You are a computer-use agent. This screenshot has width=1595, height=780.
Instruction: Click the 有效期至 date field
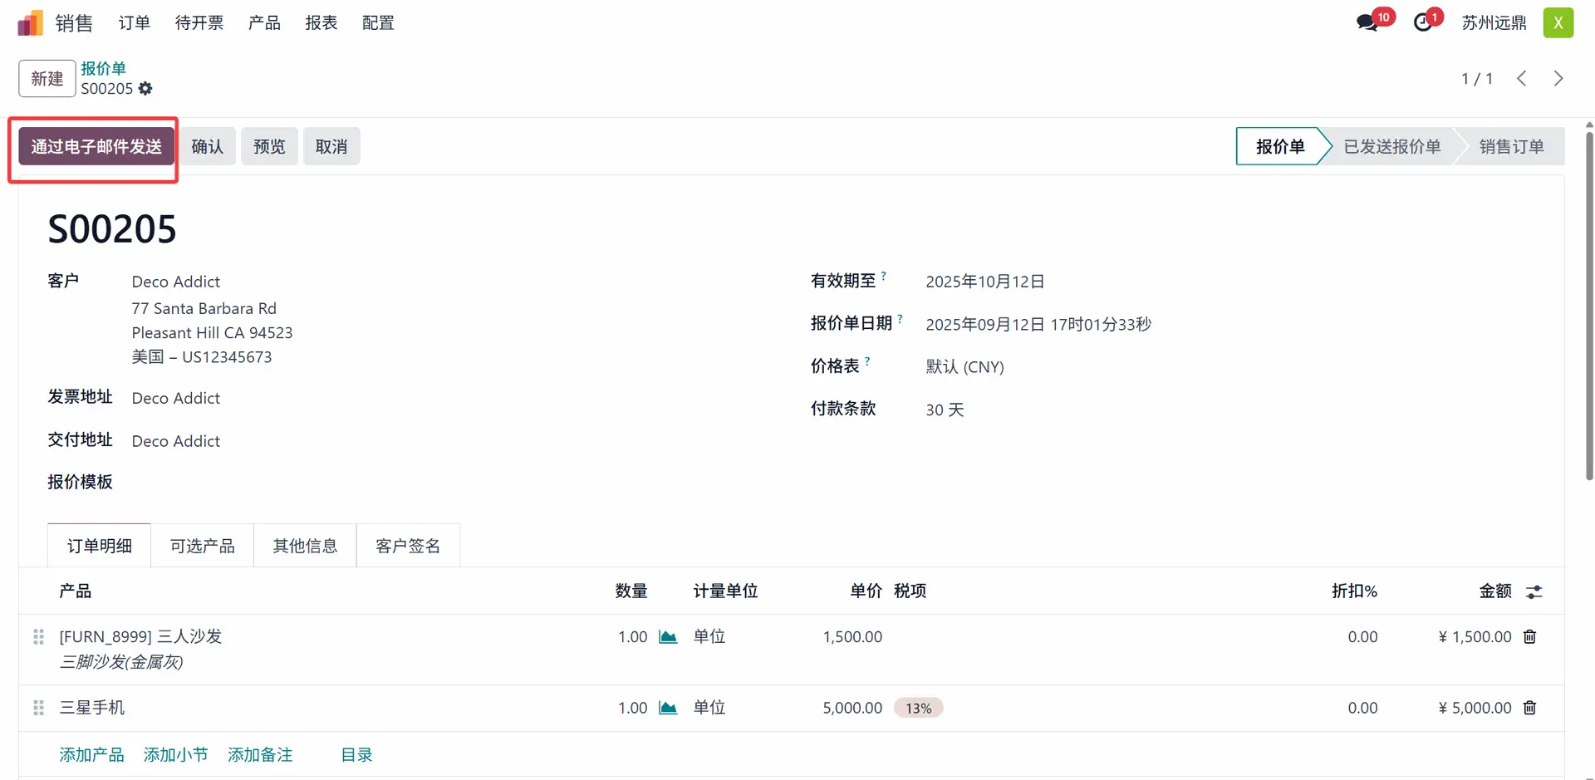pyautogui.click(x=984, y=282)
